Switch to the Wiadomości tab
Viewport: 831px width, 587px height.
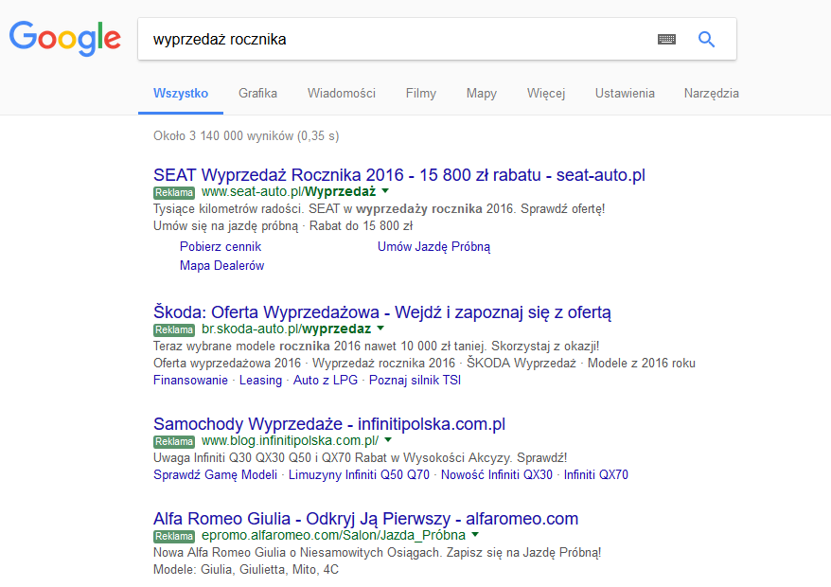(x=342, y=94)
